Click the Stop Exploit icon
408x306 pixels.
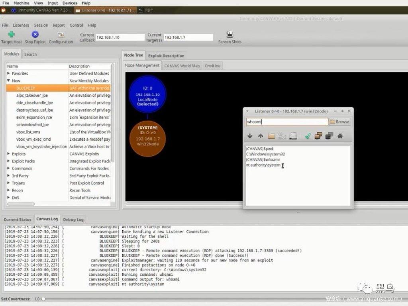tap(35, 34)
